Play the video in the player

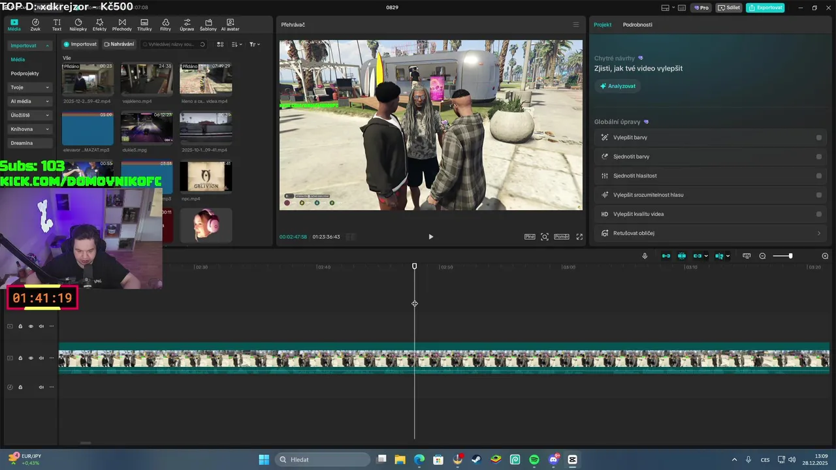pos(430,237)
